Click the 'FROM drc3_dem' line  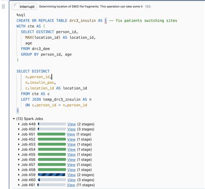point(35,49)
